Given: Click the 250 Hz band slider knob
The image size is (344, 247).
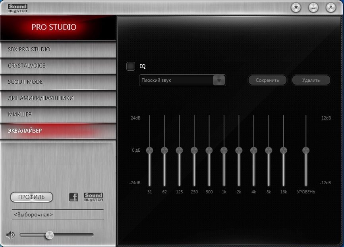Looking at the screenshot, I should 194,151.
